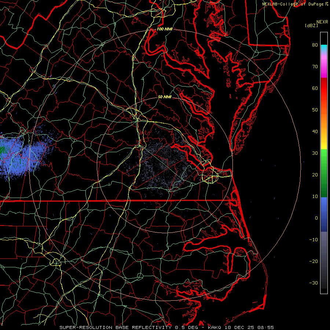Click the 80 value on the dBZ scale
Screen dimensions: 330x330
tap(315, 45)
